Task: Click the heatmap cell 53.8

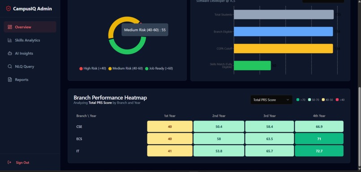Action: [219, 151]
